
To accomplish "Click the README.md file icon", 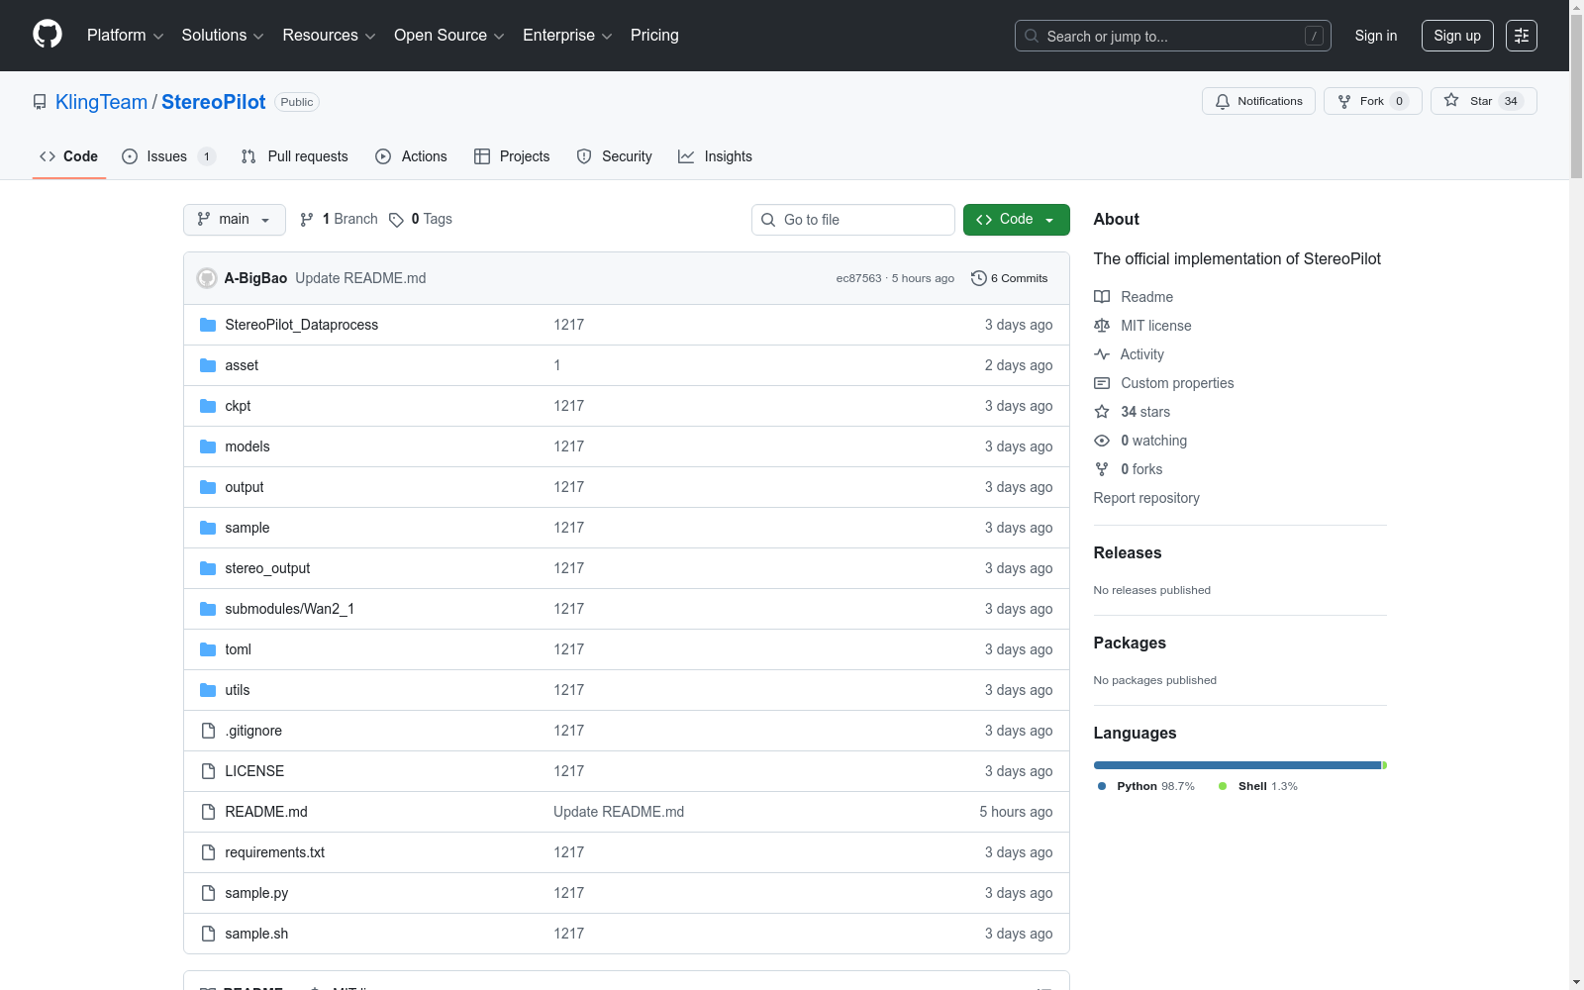I will click(208, 812).
